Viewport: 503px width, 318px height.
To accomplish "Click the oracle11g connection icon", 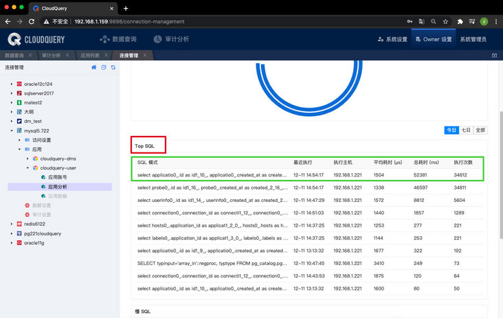I will 19,242.
